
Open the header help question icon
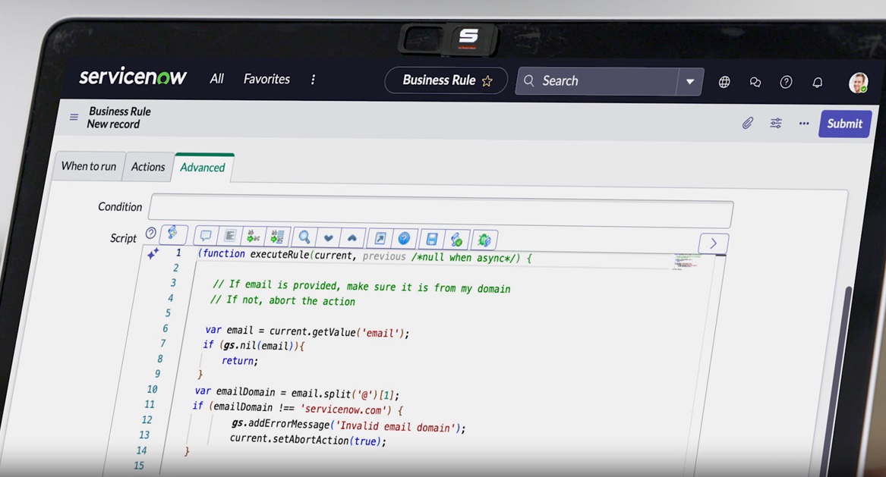click(x=786, y=83)
